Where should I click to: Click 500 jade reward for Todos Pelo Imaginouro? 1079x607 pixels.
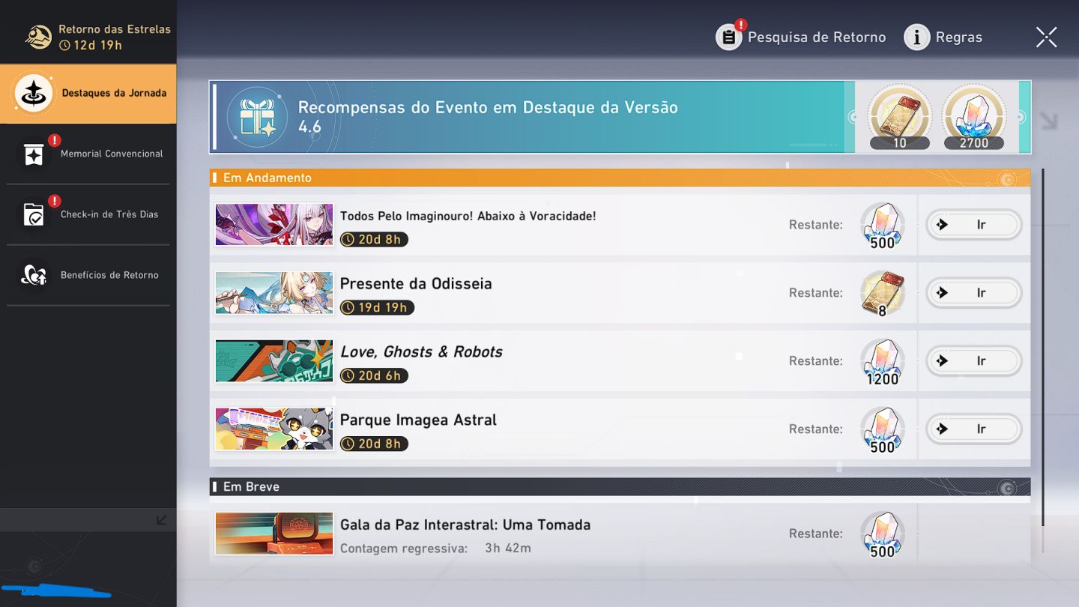[883, 226]
